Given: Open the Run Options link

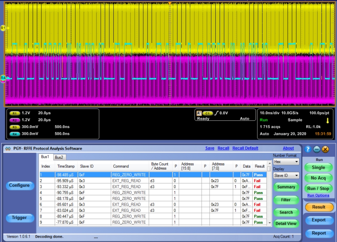Looking at the screenshot, I should click(x=318, y=196).
